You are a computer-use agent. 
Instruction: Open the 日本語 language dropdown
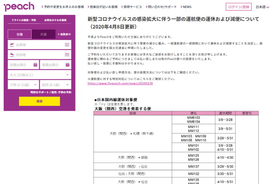262,7
